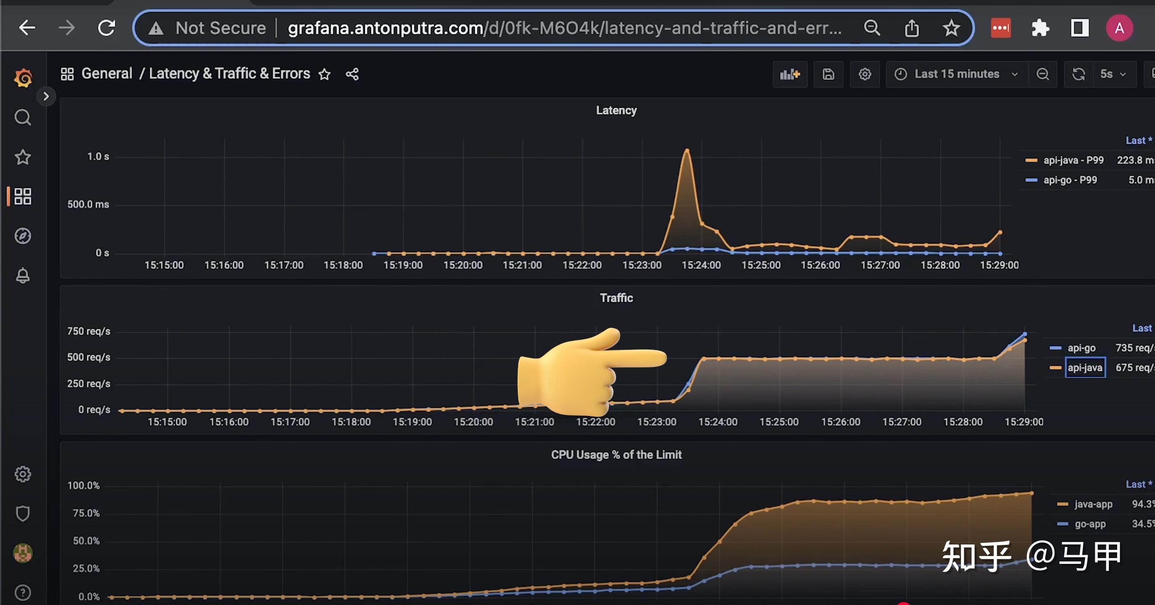Expand the sidebar with chevron arrow
This screenshot has height=605, width=1155.
(46, 96)
